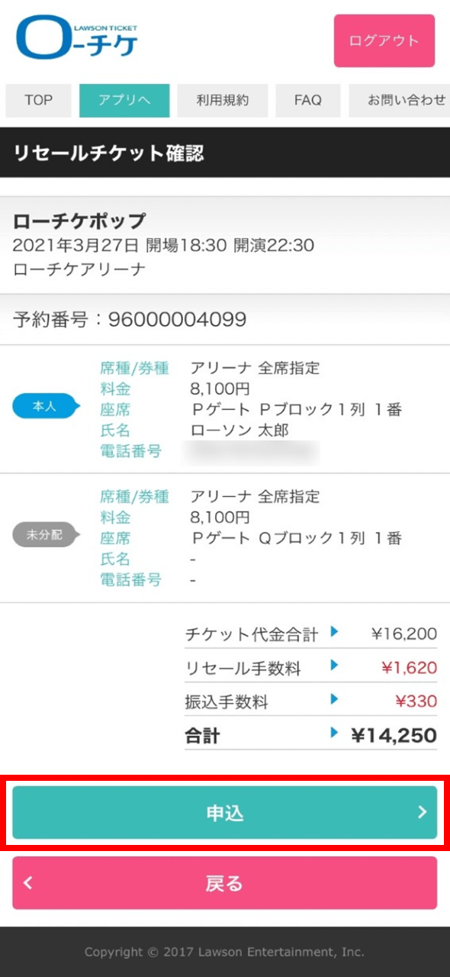Open the FAQ tab
This screenshot has width=450, height=977.
coord(308,100)
